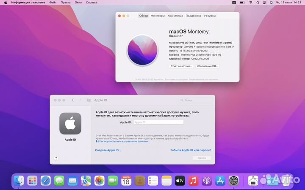The height and width of the screenshot is (190, 305).
Task: Open Wi-Fi menu in menu bar
Action: pos(251,3)
